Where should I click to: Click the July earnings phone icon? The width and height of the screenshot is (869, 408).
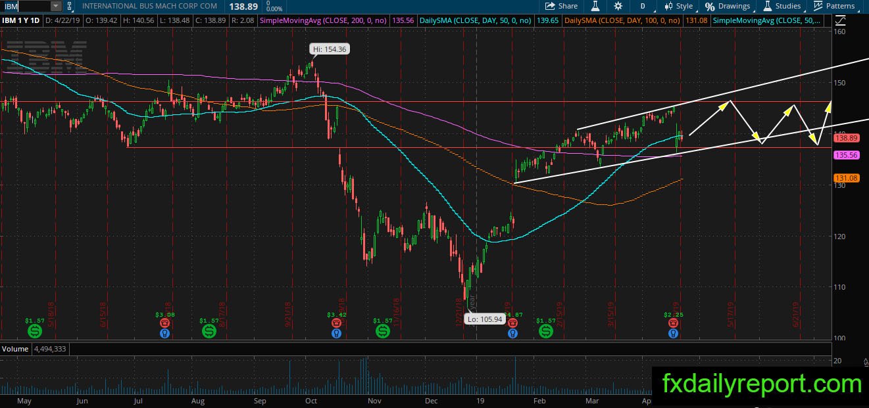pyautogui.click(x=164, y=323)
